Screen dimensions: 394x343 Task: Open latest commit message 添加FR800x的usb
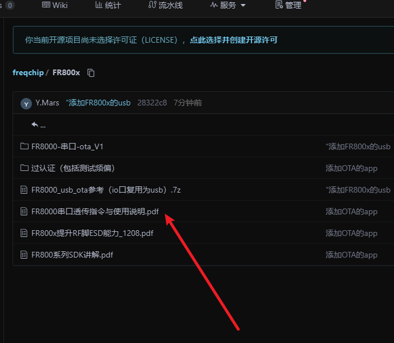tap(99, 103)
